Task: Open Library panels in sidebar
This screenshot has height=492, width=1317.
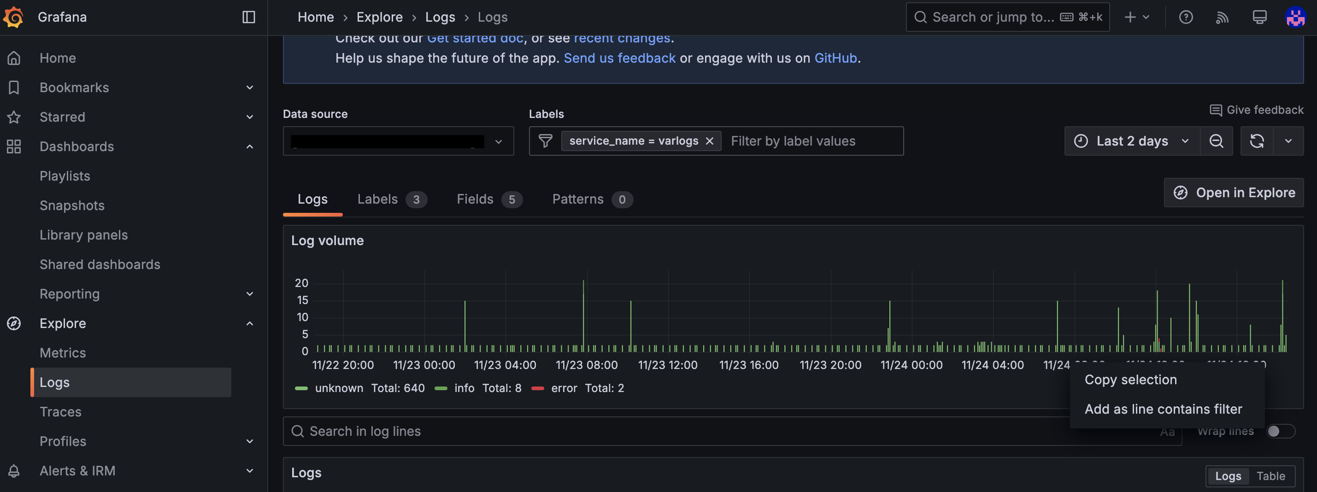Action: click(x=84, y=235)
